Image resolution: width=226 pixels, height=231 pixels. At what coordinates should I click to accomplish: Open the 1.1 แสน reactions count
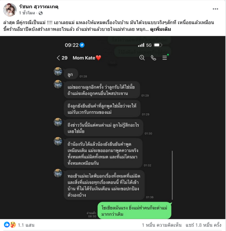tap(26, 225)
